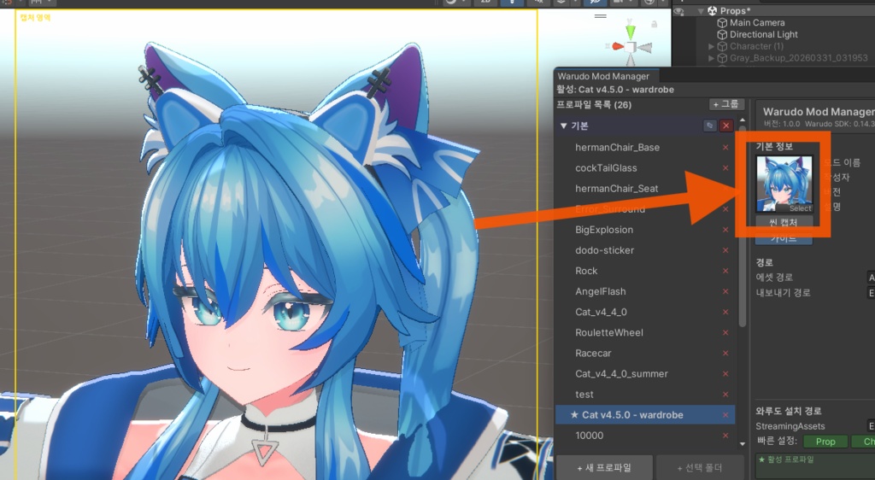Remove the Rock profile with its X icon

[725, 271]
